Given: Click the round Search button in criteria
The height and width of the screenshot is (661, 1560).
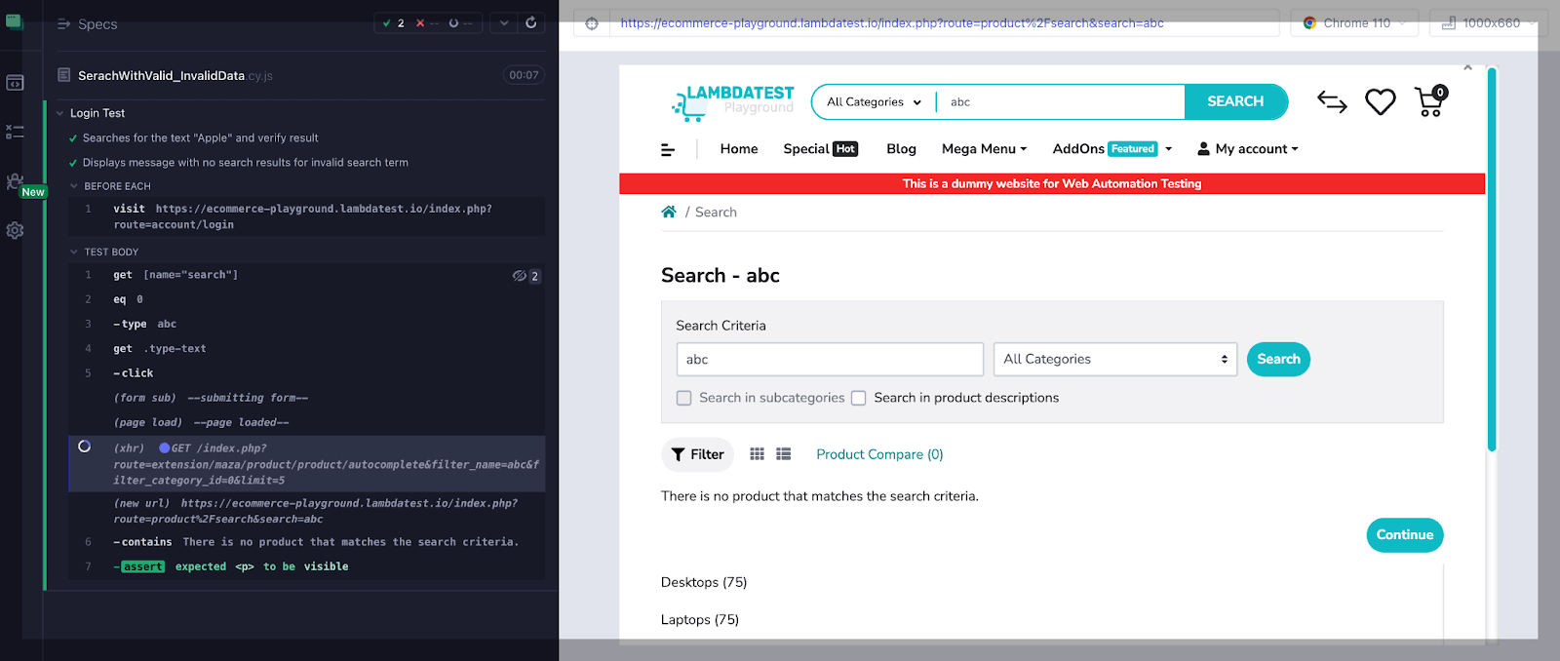Looking at the screenshot, I should [1278, 359].
